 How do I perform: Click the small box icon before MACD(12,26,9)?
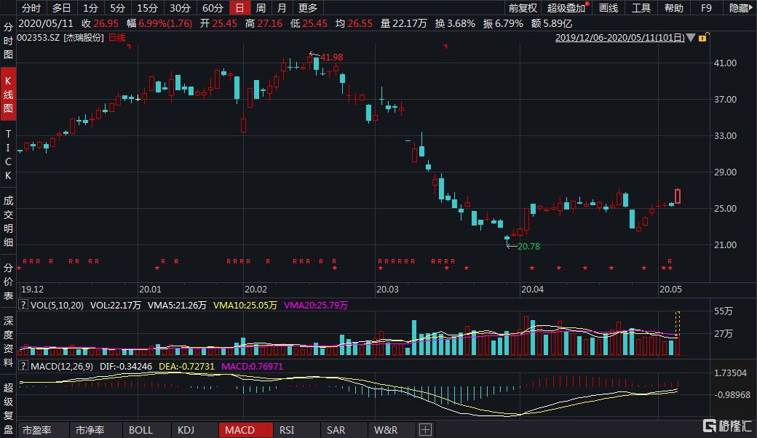23,366
